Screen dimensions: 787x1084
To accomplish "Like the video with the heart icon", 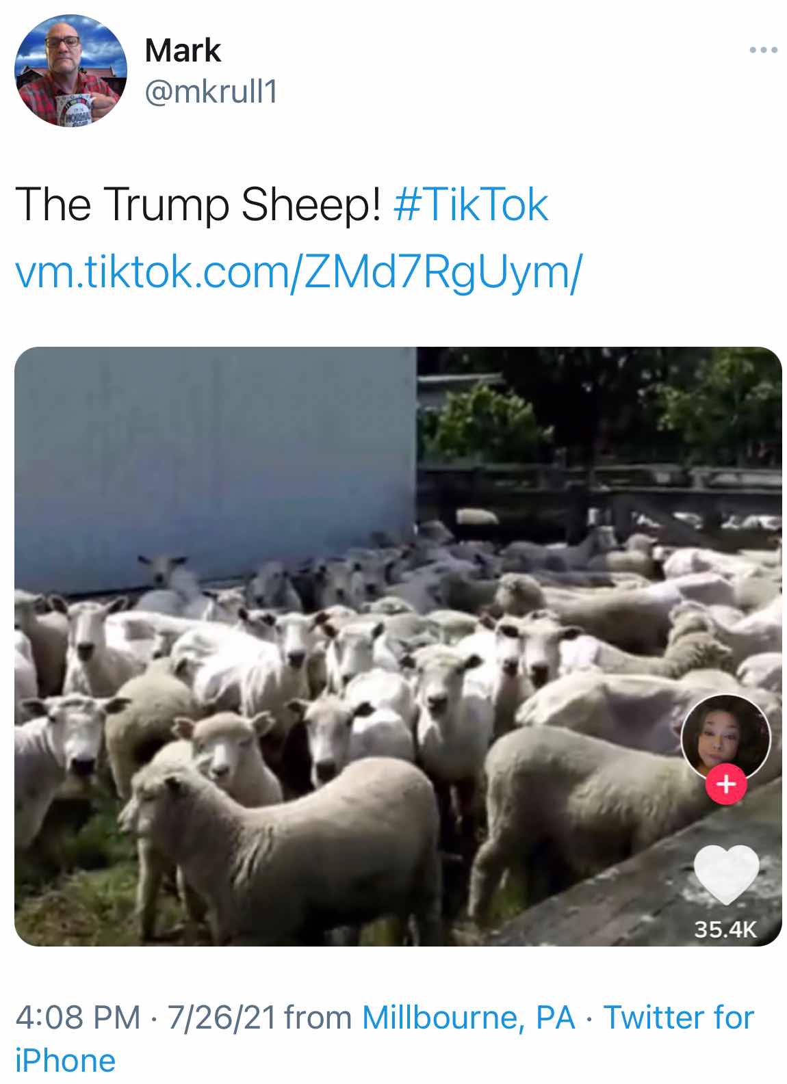I will pos(726,873).
